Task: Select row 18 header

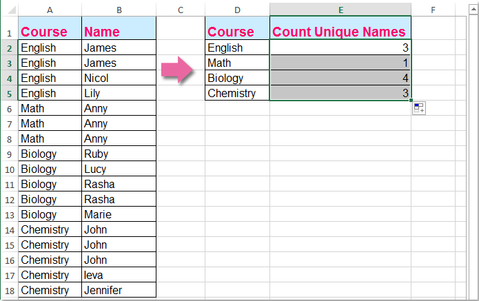Action: pos(9,290)
